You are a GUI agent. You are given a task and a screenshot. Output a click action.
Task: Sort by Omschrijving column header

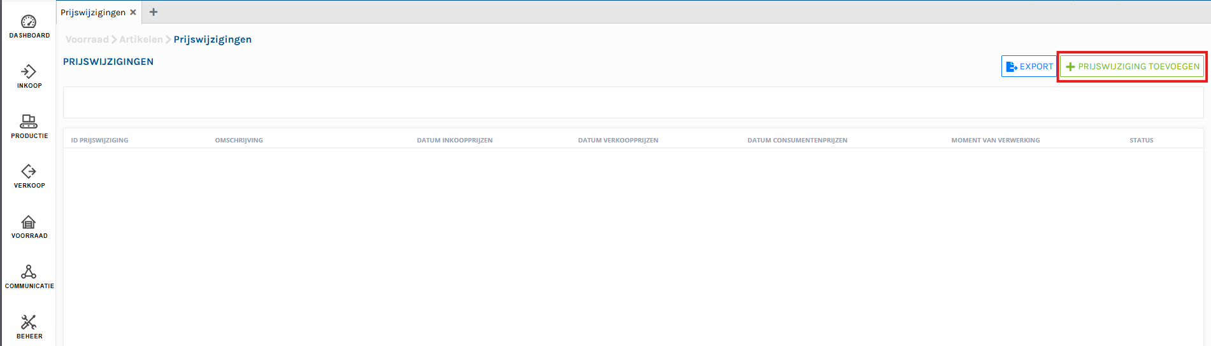[x=239, y=140]
